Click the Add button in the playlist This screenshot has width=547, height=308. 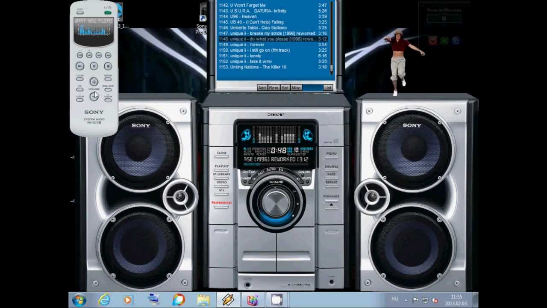262,88
